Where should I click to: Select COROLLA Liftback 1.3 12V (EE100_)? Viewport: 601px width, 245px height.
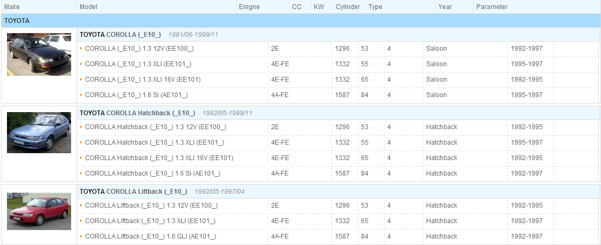(151, 206)
